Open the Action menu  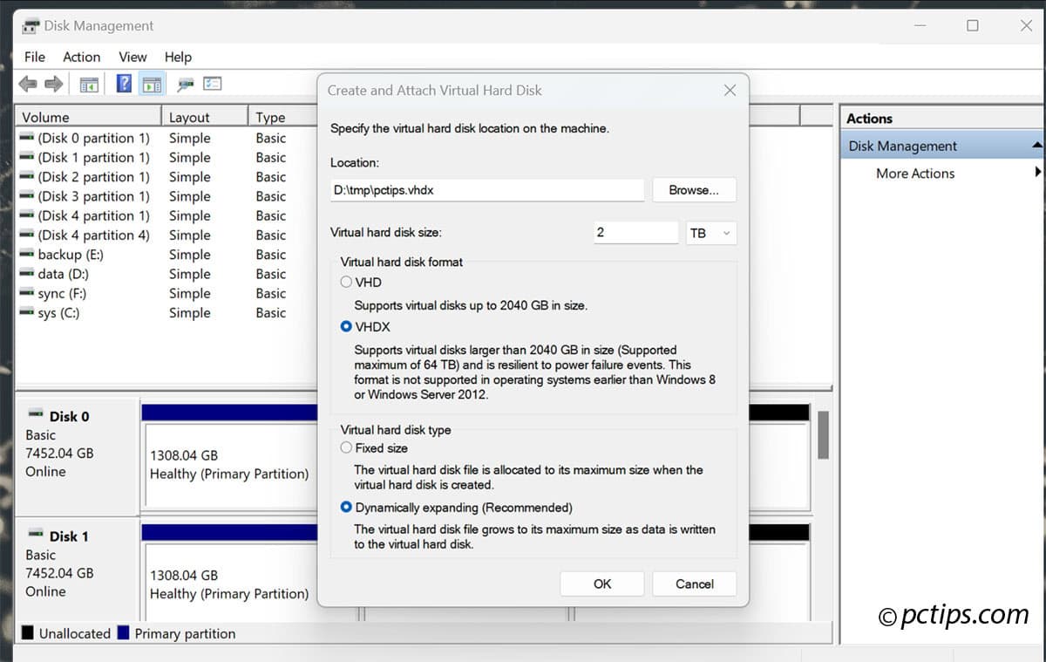point(81,57)
